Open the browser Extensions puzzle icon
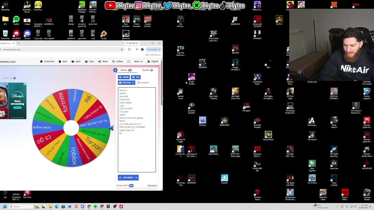This screenshot has width=374, height=210. [129, 49]
